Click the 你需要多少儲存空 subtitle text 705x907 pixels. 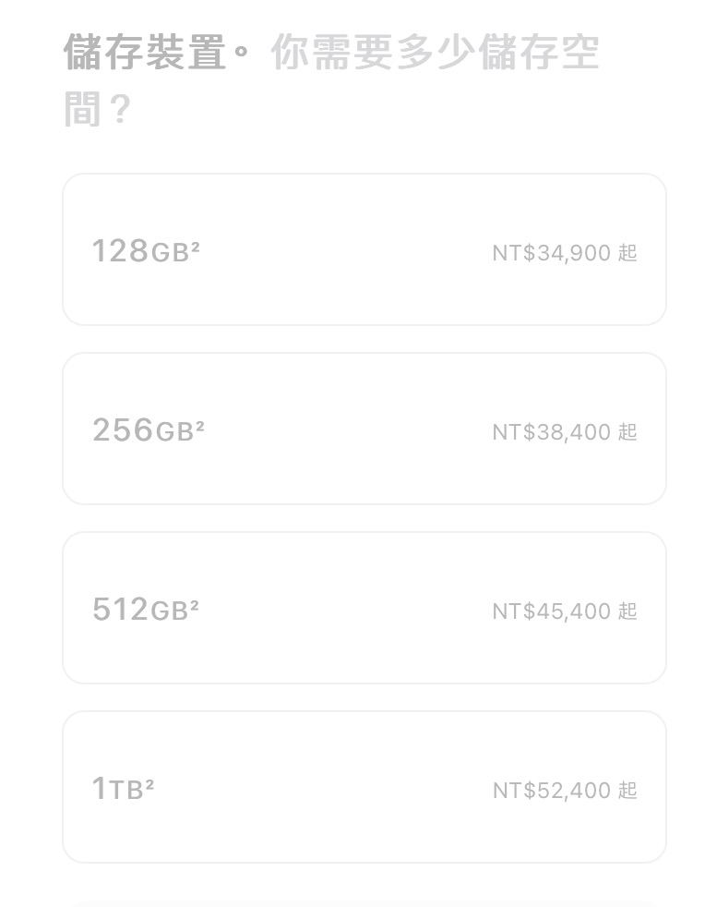click(x=435, y=52)
